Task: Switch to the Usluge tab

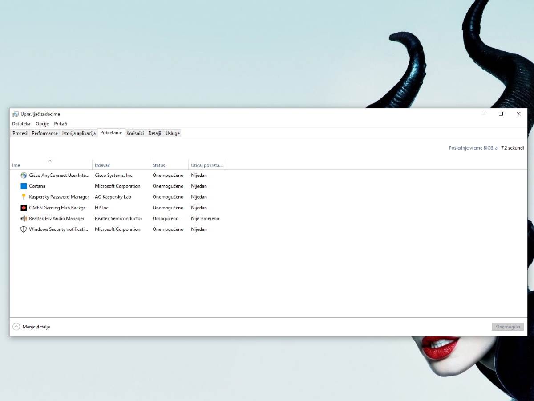Action: [172, 133]
